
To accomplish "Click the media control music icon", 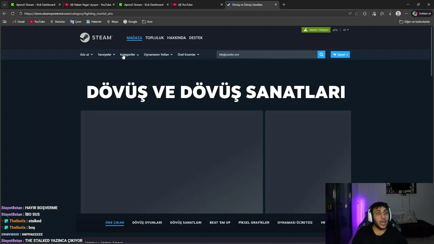I will point(374,14).
